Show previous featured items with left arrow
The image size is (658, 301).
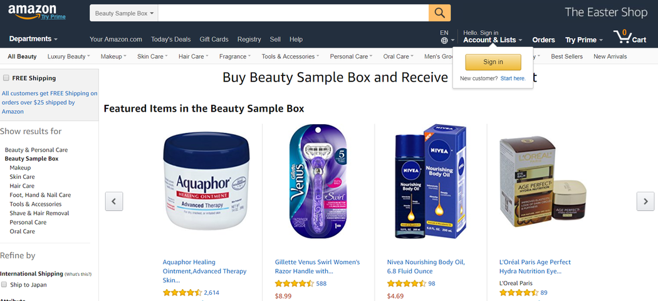[113, 201]
